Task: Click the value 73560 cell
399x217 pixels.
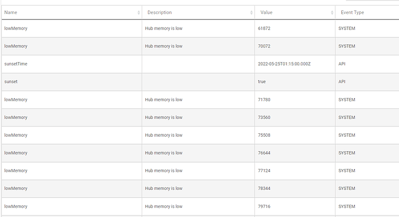Action: tap(295, 118)
